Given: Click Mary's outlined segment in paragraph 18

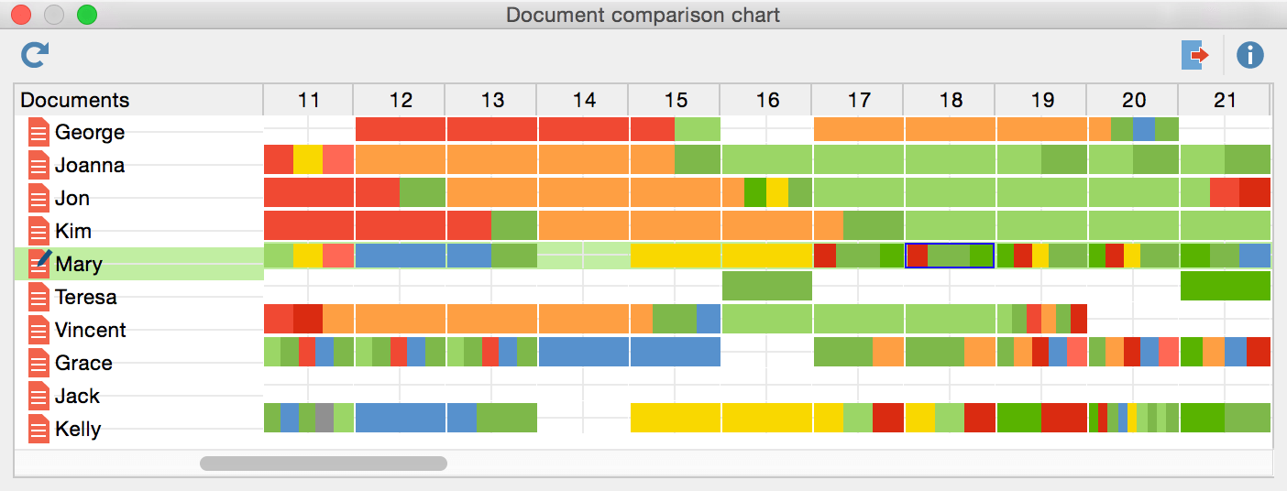Looking at the screenshot, I should (950, 256).
